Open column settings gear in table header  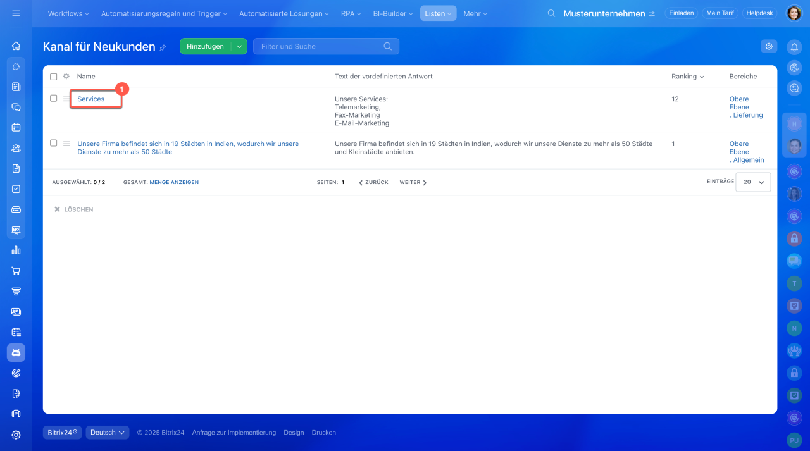pyautogui.click(x=66, y=77)
